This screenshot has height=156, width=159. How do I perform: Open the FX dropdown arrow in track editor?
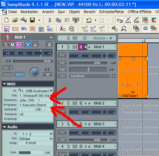click(11, 68)
